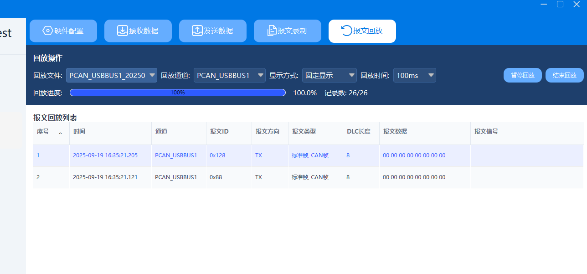Click the hardware configuration hexagon icon
The image size is (587, 274).
coord(47,31)
